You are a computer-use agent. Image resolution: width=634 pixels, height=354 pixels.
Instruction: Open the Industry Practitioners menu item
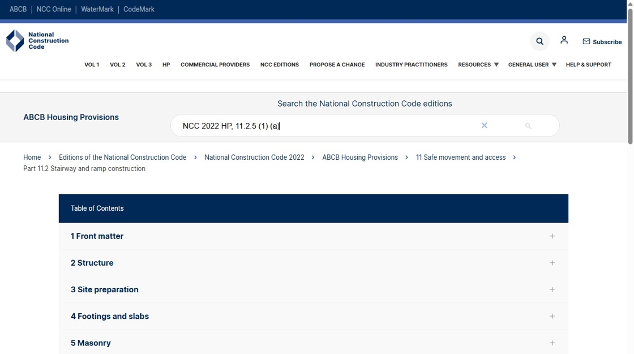point(411,65)
